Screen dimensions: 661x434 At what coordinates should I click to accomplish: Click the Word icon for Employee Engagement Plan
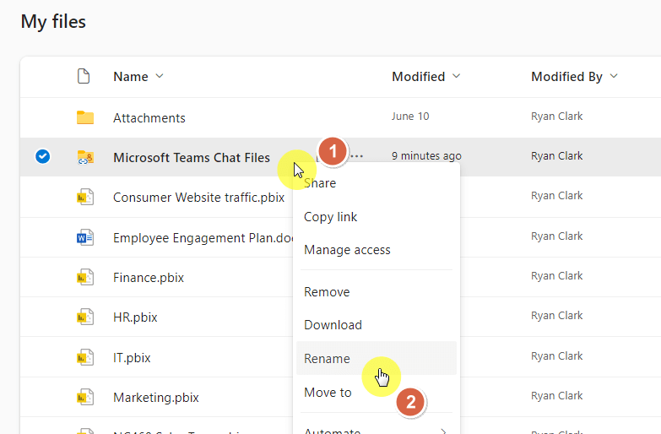pos(85,238)
